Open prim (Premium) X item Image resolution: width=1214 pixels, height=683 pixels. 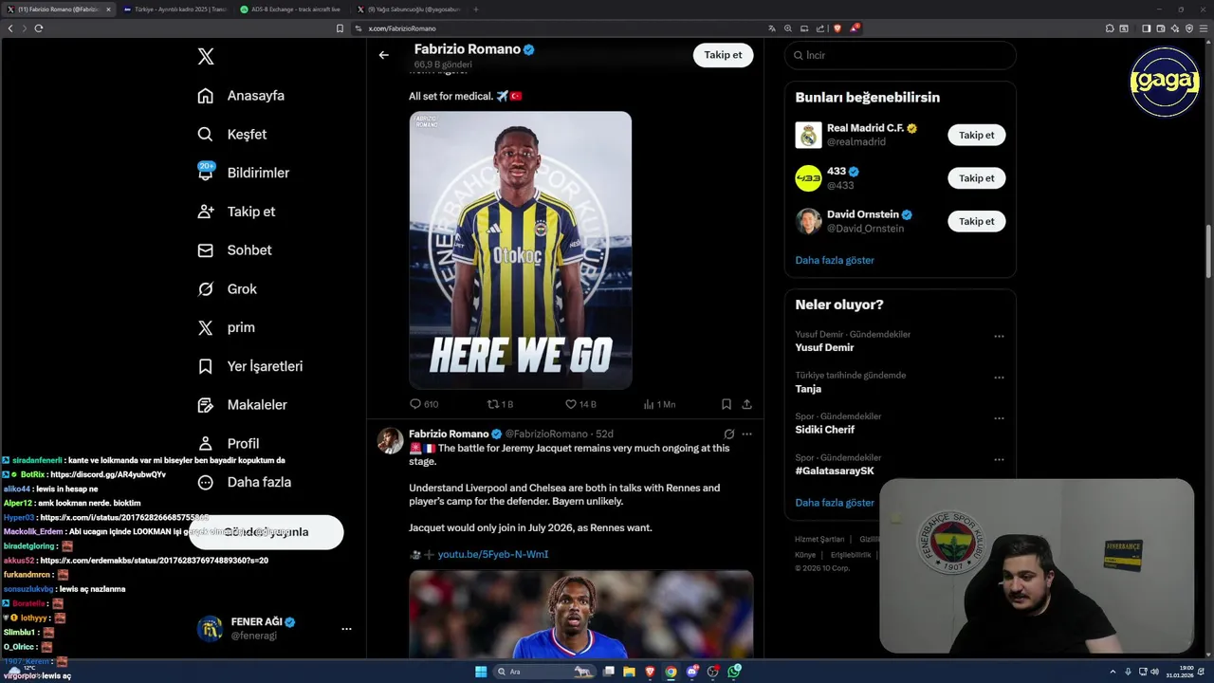click(x=206, y=327)
